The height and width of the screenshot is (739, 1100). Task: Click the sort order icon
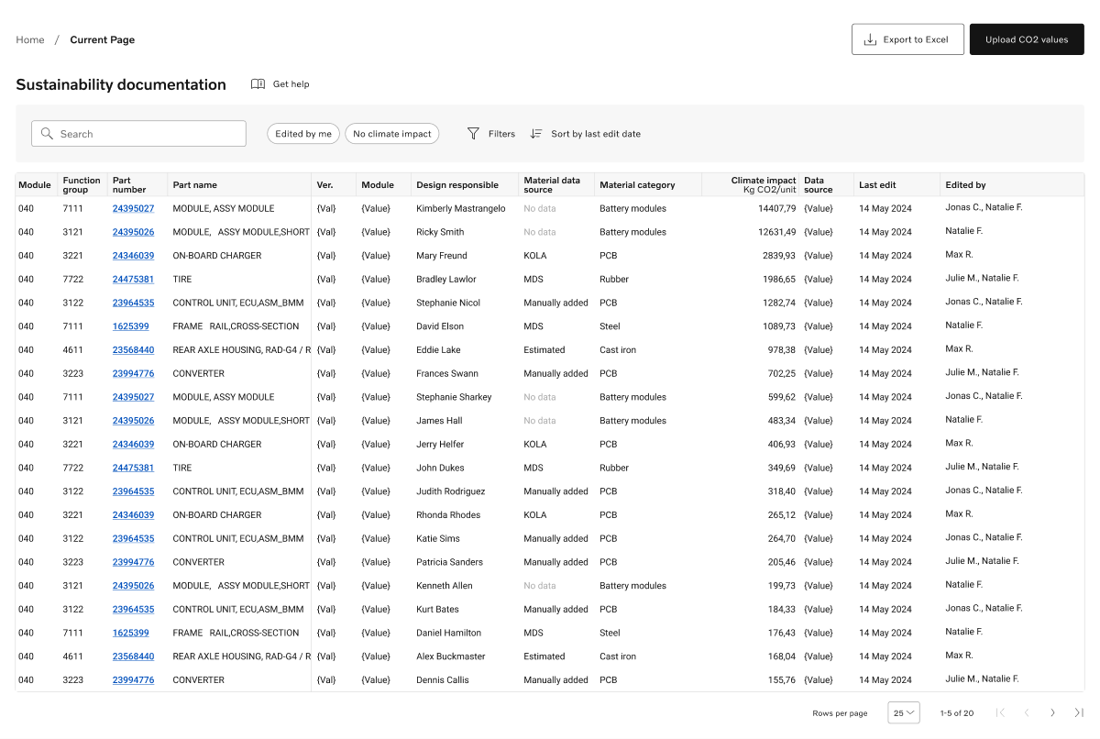click(x=536, y=134)
